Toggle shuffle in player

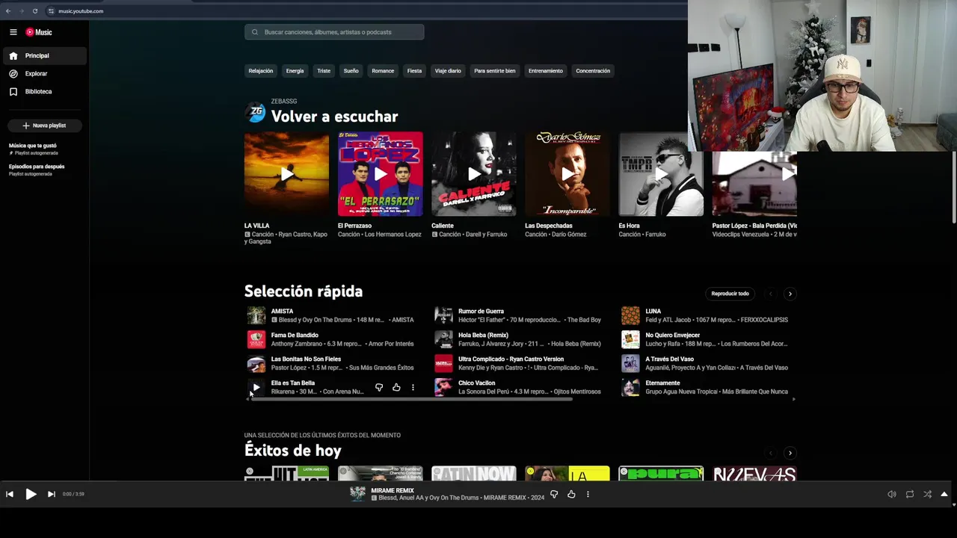(x=928, y=494)
